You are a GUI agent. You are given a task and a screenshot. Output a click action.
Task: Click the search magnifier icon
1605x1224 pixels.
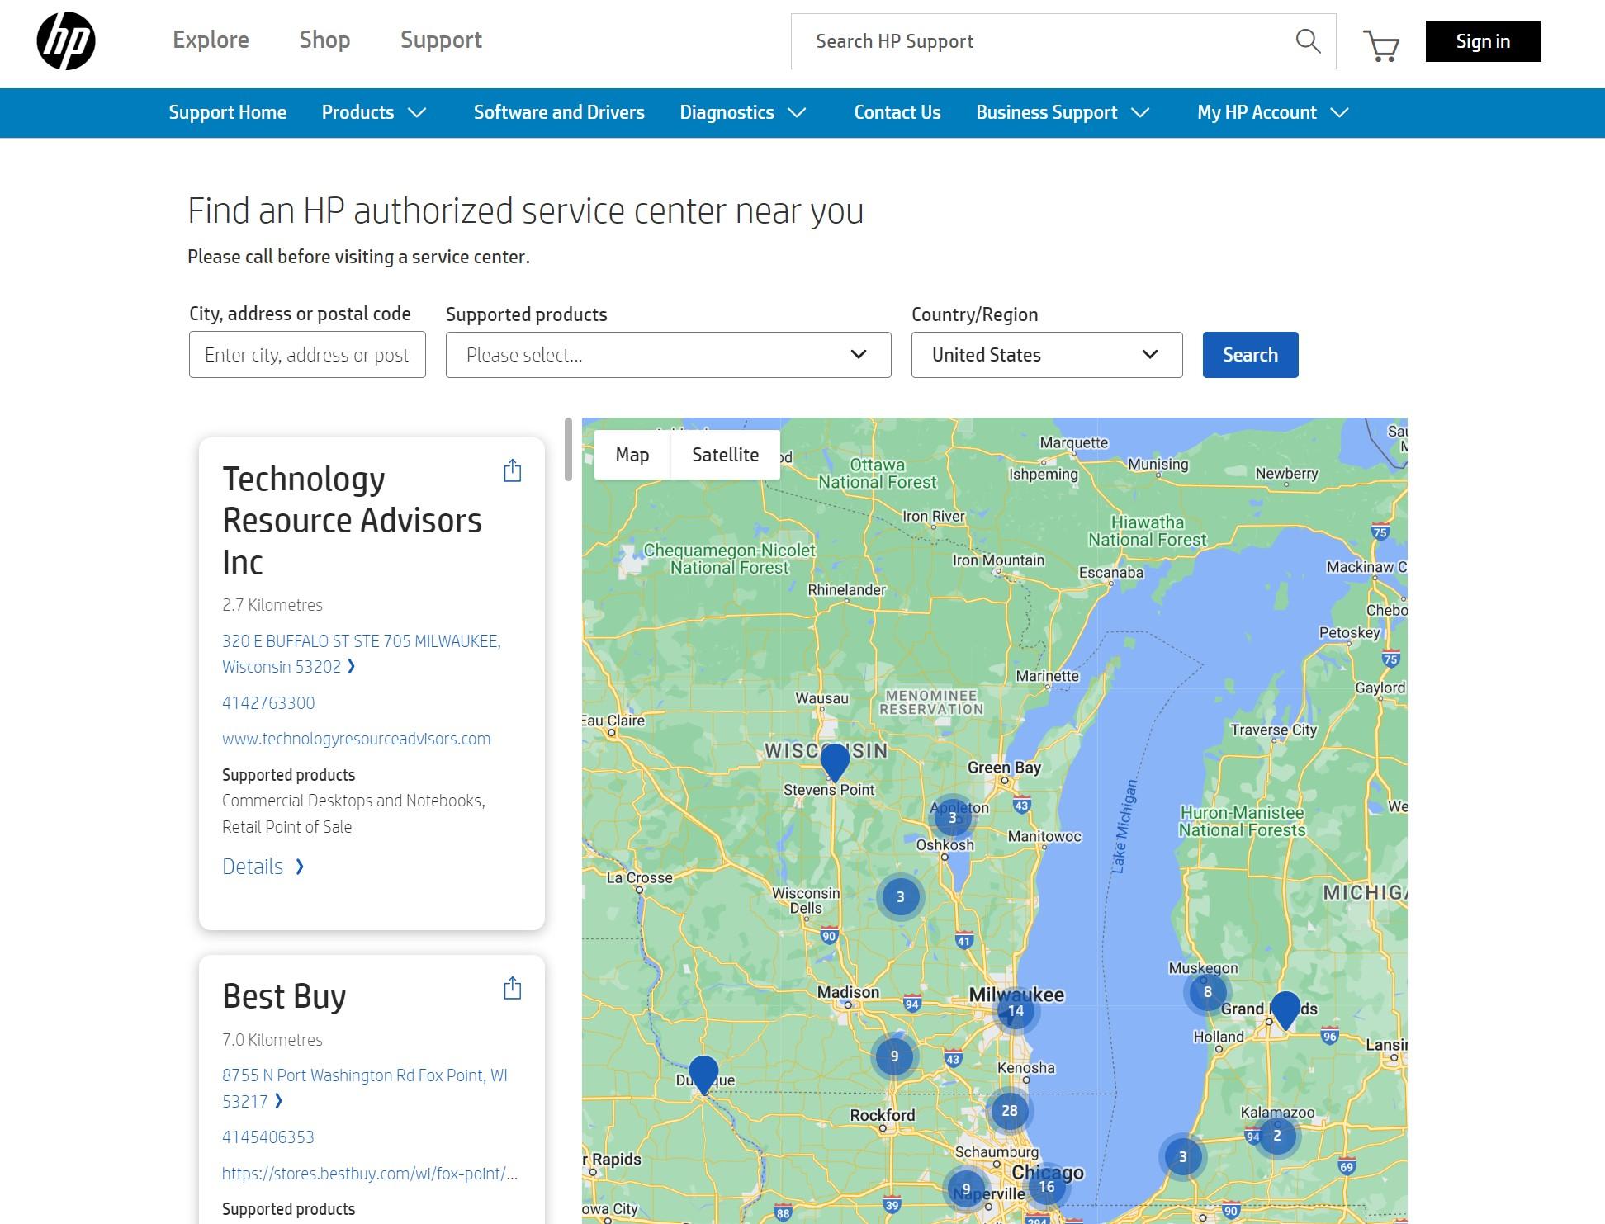pos(1308,41)
